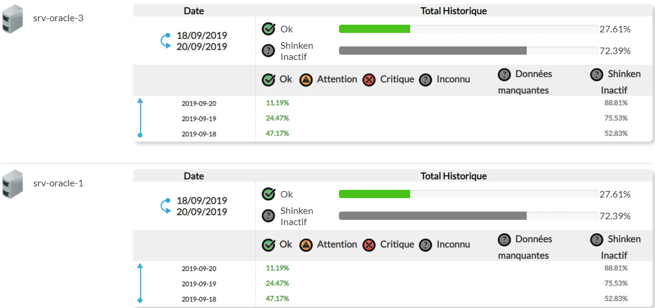Click the green Ok progress bar for srv-oracle-3
This screenshot has height=308, width=655.
click(x=374, y=29)
